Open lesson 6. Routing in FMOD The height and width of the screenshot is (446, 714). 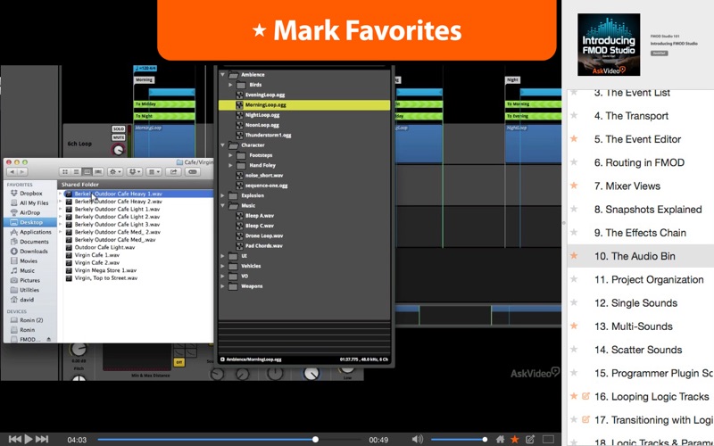pos(639,162)
